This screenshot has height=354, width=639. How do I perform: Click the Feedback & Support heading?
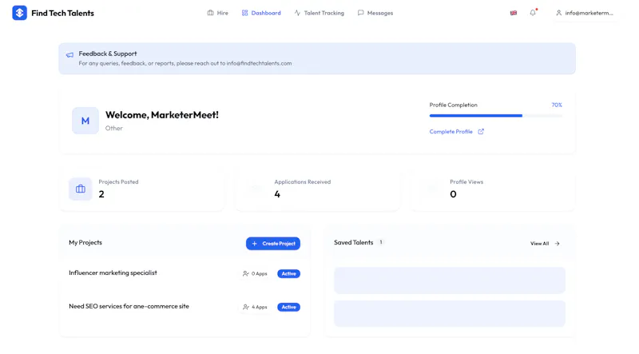(108, 54)
